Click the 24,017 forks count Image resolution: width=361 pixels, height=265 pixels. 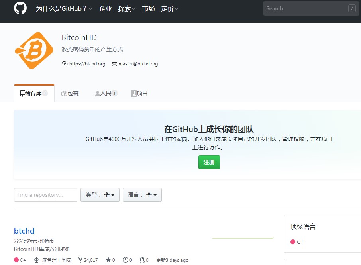(x=91, y=260)
